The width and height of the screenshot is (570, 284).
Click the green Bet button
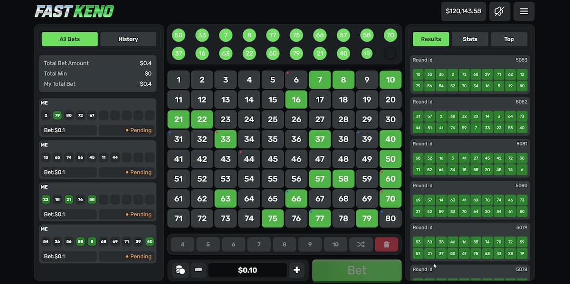tap(357, 270)
